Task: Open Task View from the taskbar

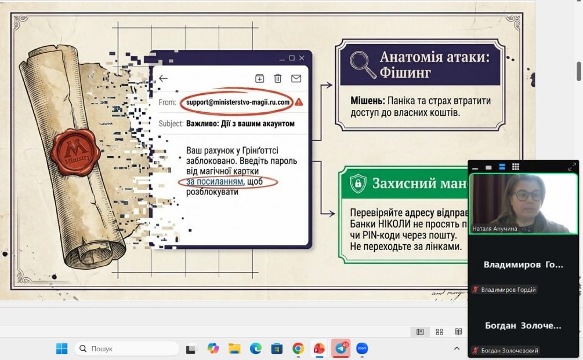Action: pos(191,348)
